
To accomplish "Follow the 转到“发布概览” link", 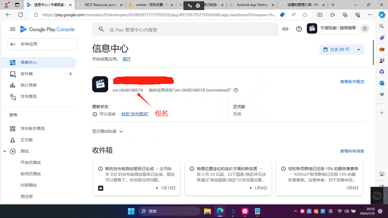I will click(135, 114).
